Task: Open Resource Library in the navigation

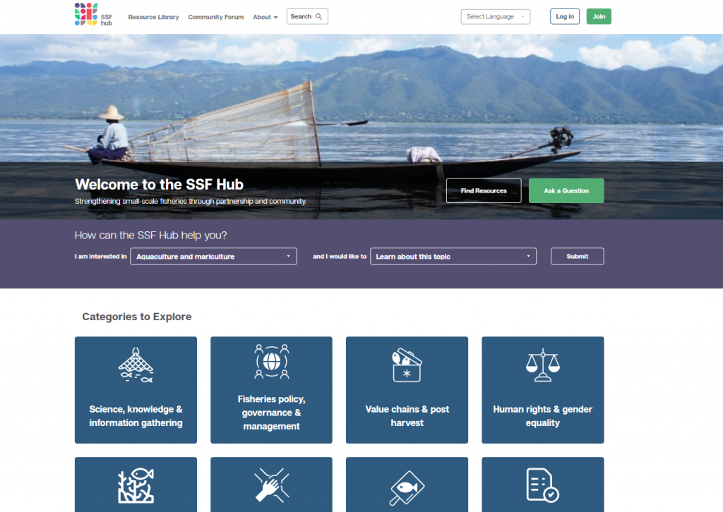Action: 153,17
